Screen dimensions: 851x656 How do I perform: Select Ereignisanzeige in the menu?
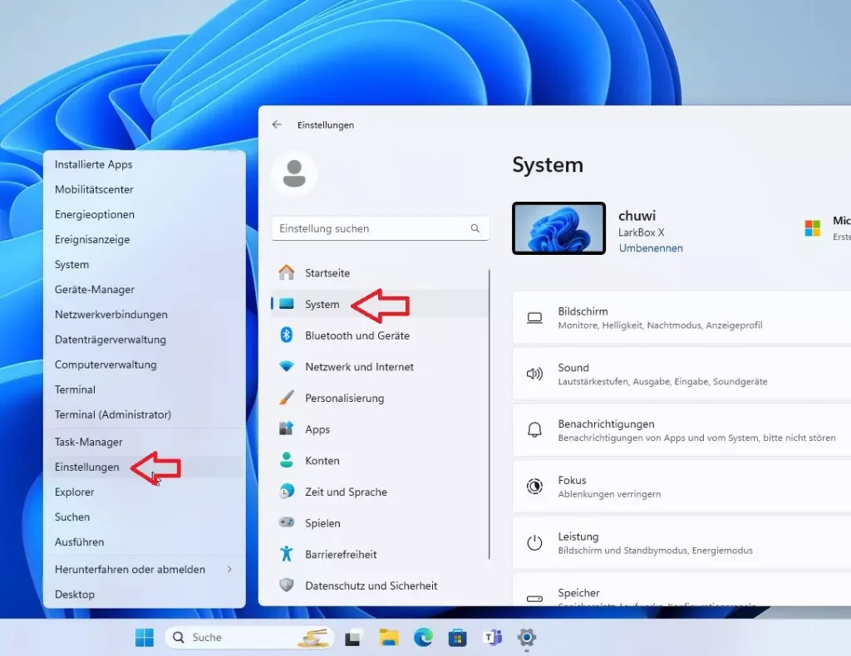[x=94, y=239]
